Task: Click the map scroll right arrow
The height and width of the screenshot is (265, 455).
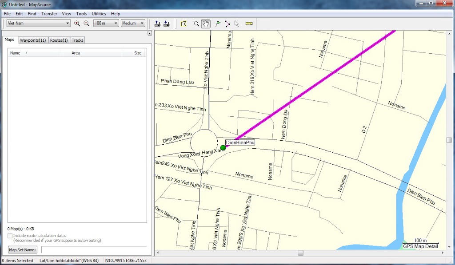Action: [443, 253]
